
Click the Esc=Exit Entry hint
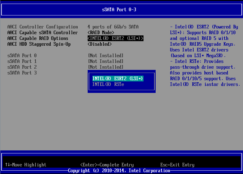177,165
